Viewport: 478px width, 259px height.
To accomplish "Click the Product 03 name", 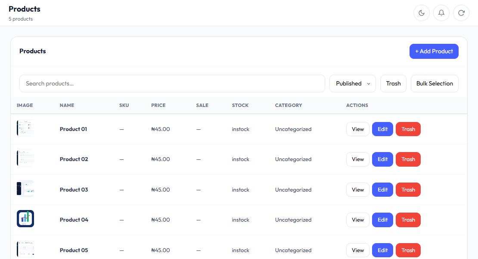I will (x=74, y=190).
